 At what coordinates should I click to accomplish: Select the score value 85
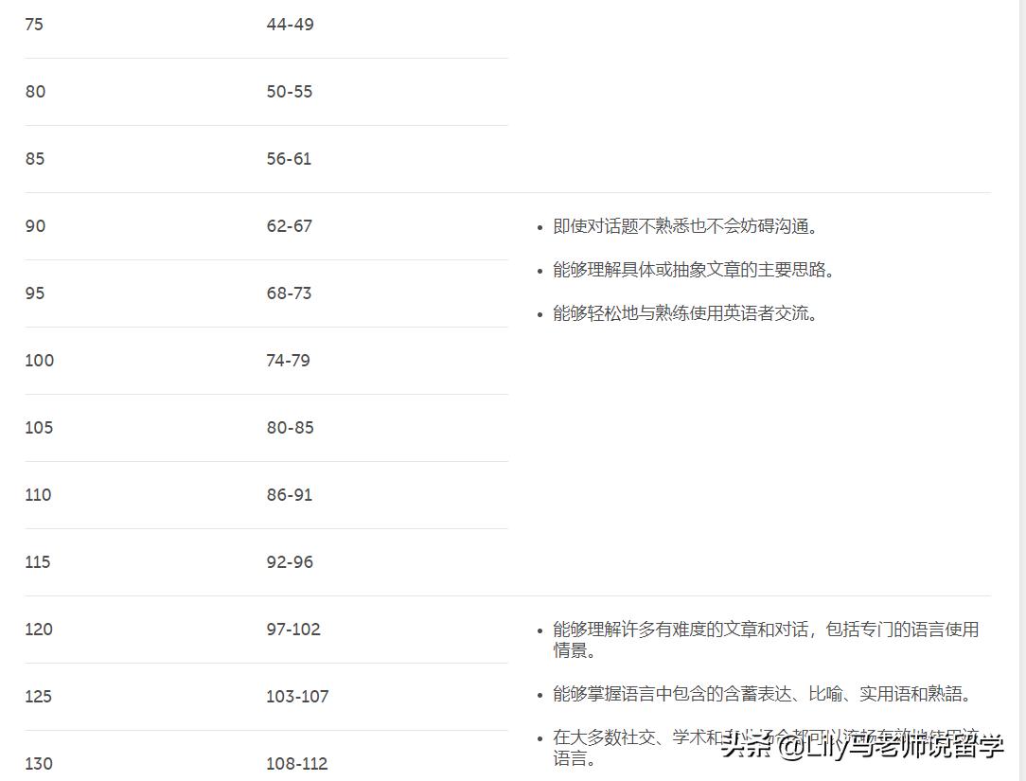35,159
